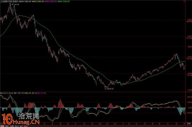Image resolution: width=192 pixels, height=127 pixels.
Task: Click the white MA60 legend label
Action: coord(25,1)
